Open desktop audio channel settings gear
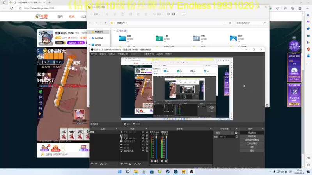The image size is (312, 175). 162,161
